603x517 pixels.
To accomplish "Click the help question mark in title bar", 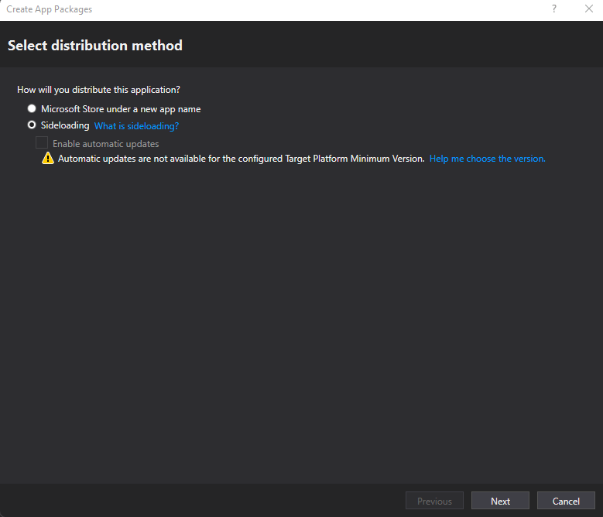I will (x=553, y=9).
